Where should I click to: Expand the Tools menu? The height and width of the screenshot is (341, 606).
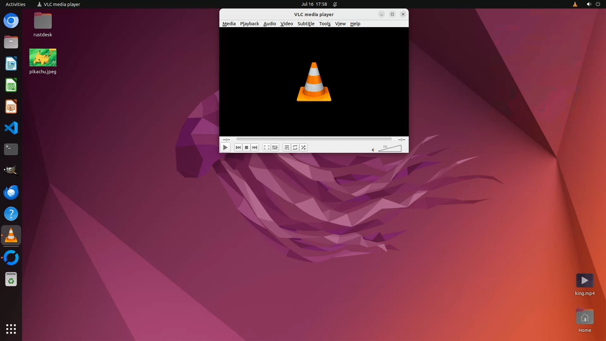pyautogui.click(x=324, y=24)
